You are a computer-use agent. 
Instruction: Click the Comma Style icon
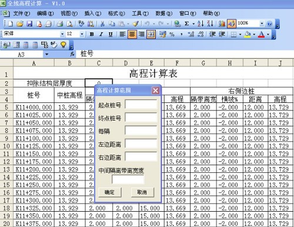click(x=182, y=35)
